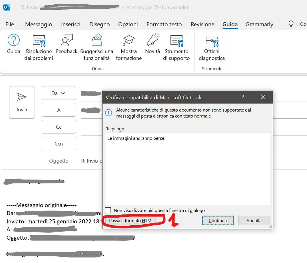
Task: Click the Guida help question mark icon
Action: click(x=13, y=41)
